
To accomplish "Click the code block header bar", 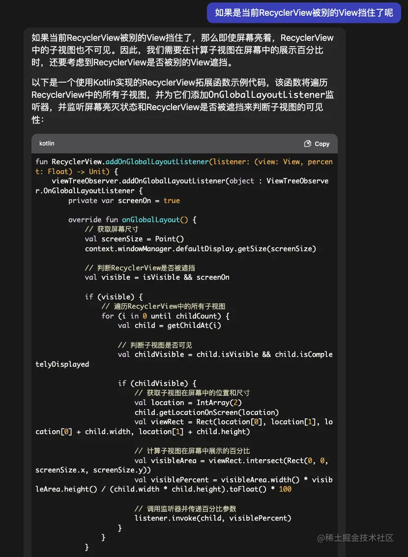I will (x=184, y=144).
